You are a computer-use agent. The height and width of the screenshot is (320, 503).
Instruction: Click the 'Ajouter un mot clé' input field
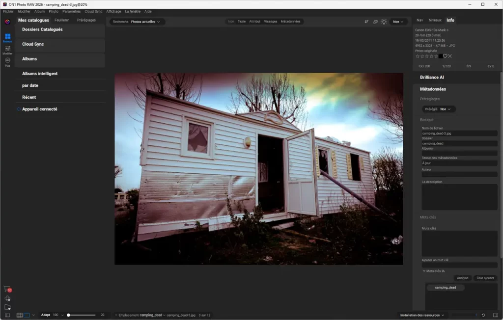pos(459,265)
